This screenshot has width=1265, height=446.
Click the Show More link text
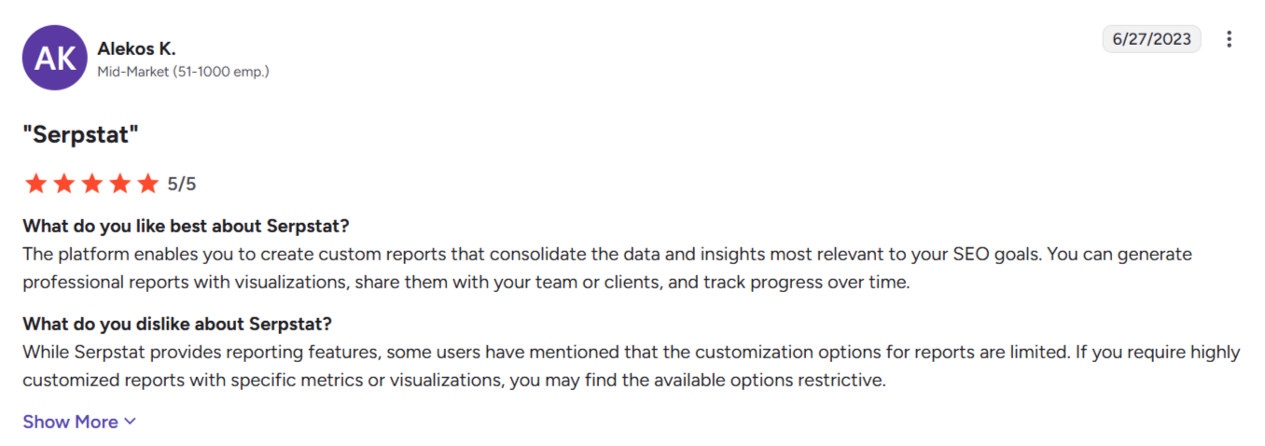70,422
